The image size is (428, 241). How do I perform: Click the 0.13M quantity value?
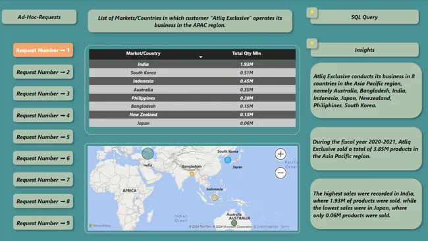[246, 115]
